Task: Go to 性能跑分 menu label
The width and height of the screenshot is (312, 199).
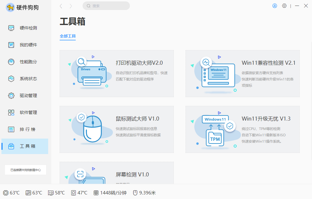Action: [28, 62]
